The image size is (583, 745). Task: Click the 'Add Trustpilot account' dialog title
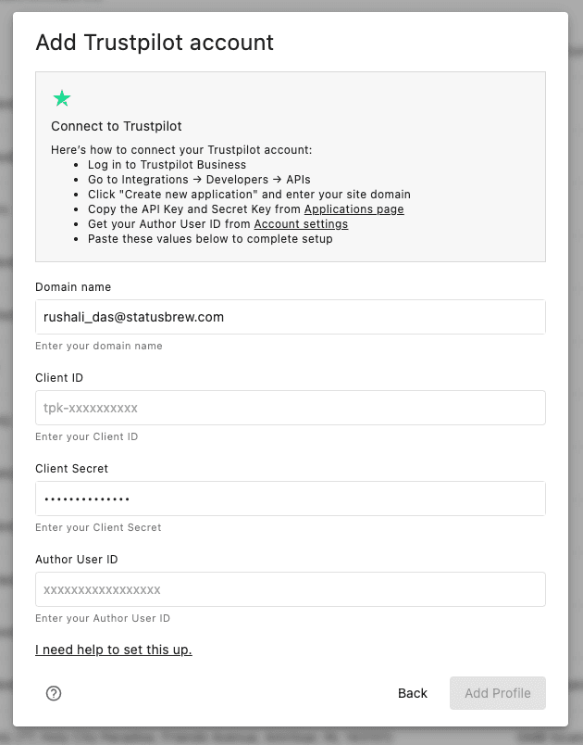(x=155, y=43)
